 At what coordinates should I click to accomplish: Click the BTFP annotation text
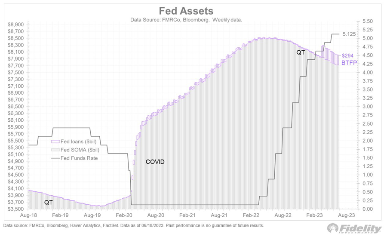pyautogui.click(x=349, y=63)
